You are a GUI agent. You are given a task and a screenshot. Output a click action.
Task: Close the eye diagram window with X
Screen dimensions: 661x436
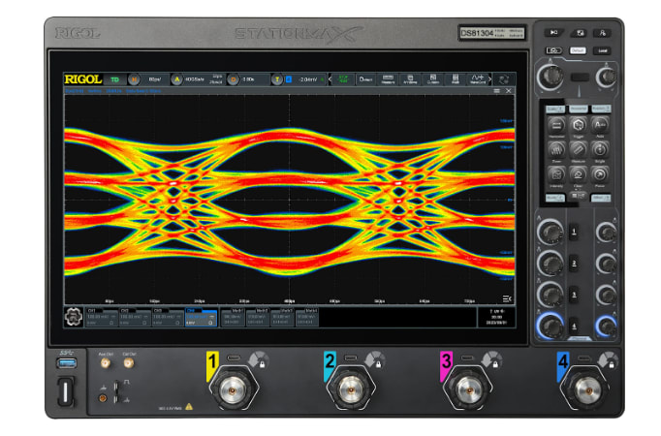click(x=509, y=91)
